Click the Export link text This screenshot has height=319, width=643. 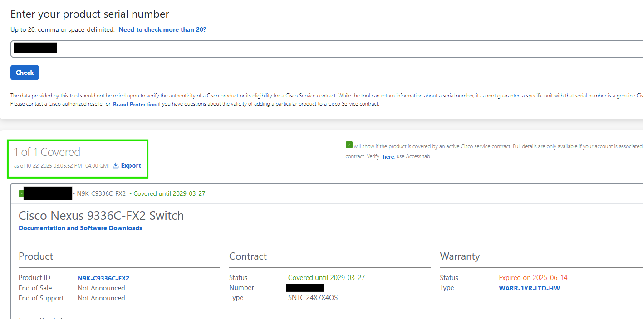pyautogui.click(x=131, y=166)
